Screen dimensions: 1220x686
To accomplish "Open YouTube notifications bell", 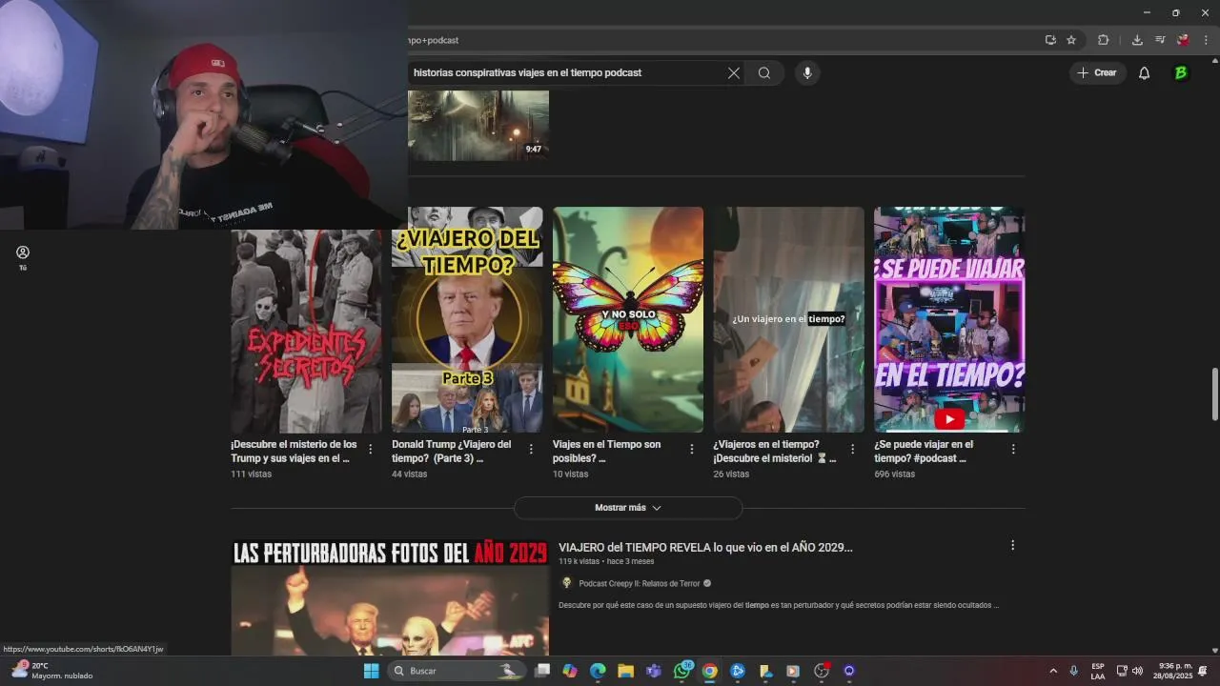I will point(1145,73).
